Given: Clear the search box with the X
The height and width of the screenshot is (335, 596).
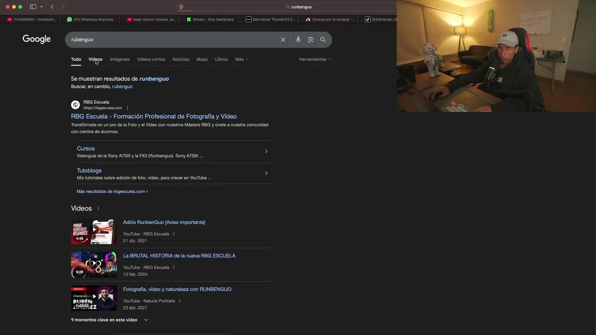Looking at the screenshot, I should pyautogui.click(x=283, y=40).
